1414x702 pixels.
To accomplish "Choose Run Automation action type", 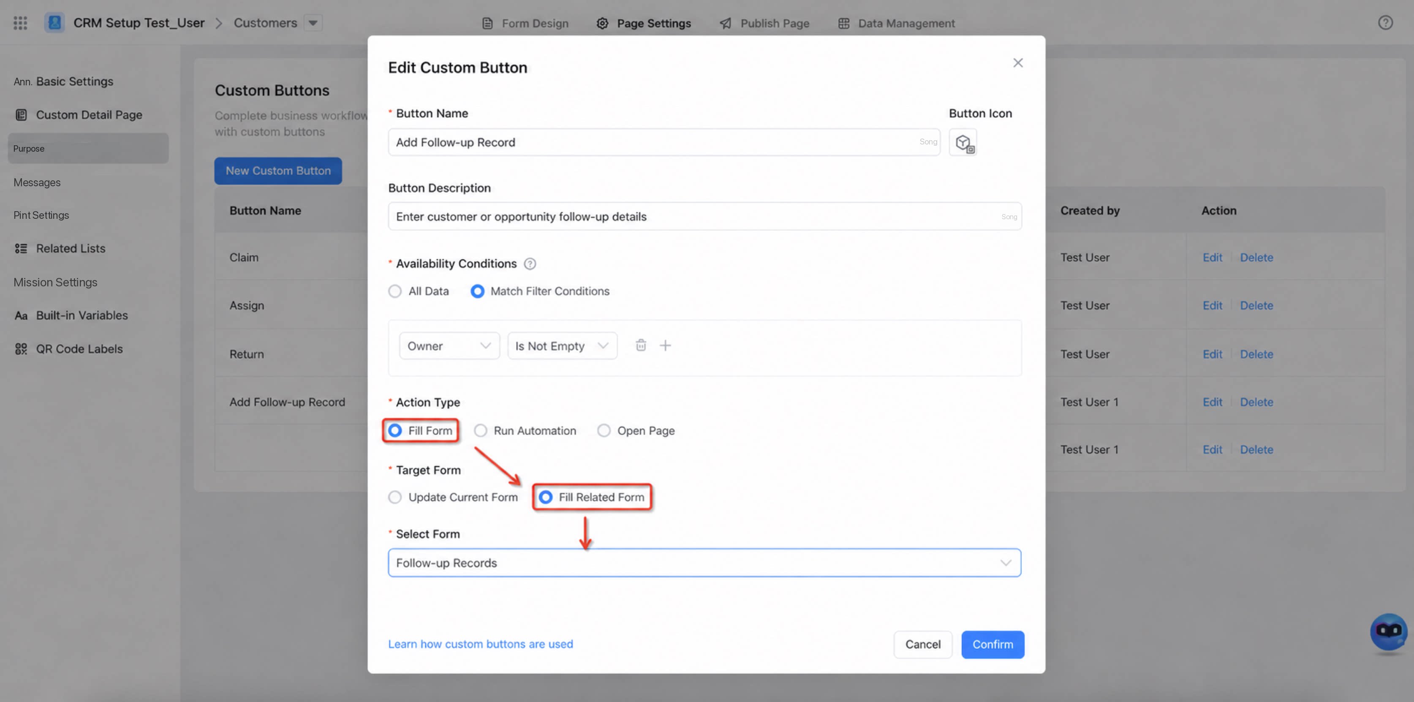I will (480, 431).
